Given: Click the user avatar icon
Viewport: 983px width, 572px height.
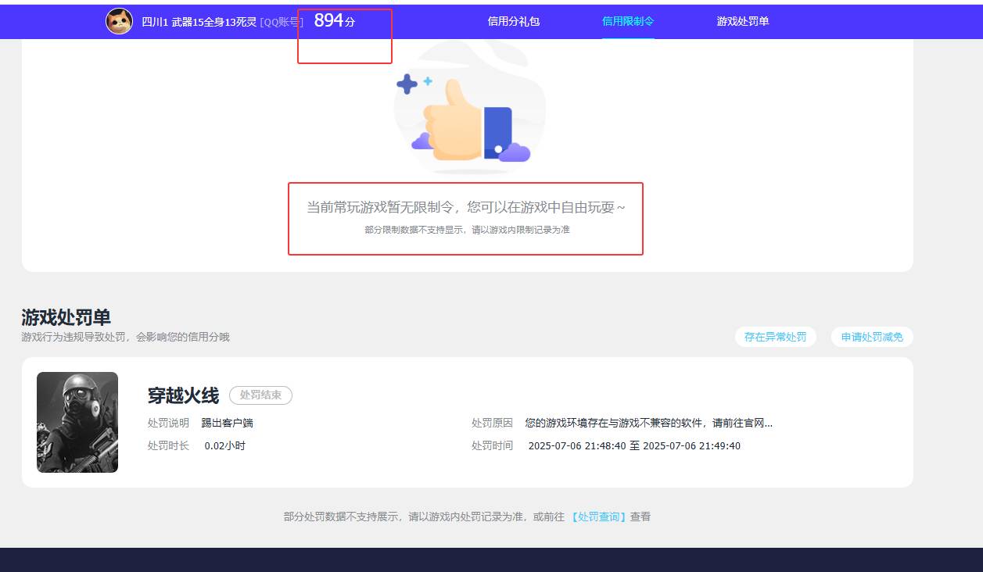Looking at the screenshot, I should pyautogui.click(x=119, y=21).
